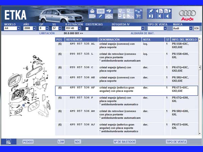The height and width of the screenshot is (152, 203).
Task: Jump to first entry icon
Action: (159, 16)
